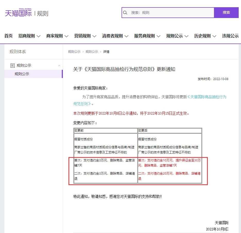Open the 历史规则 menu
The image size is (241, 233).
coord(202,36)
